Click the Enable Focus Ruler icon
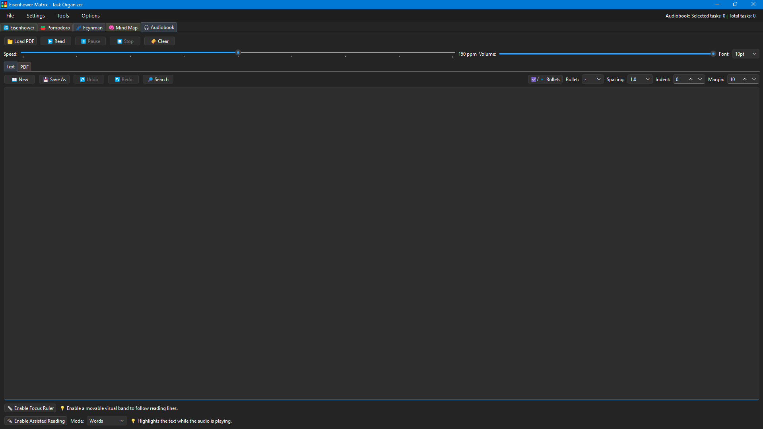763x429 pixels. [10, 408]
